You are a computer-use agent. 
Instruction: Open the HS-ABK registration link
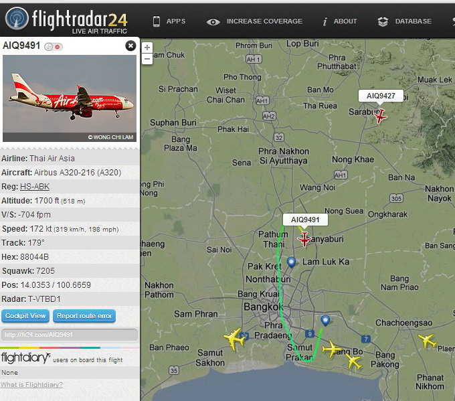[x=35, y=186]
